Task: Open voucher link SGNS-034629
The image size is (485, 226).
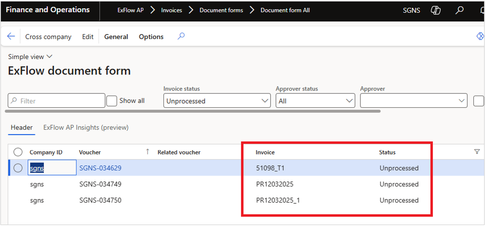Action: tap(100, 168)
